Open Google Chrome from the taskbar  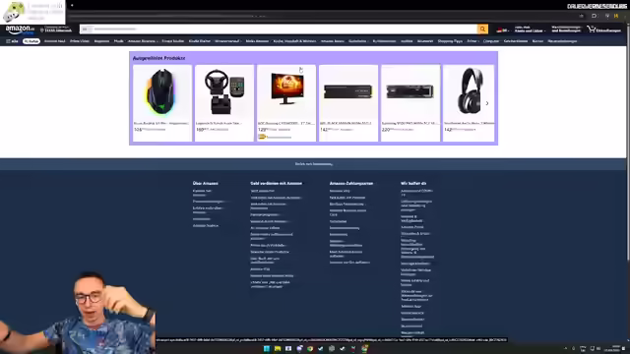coord(310,349)
